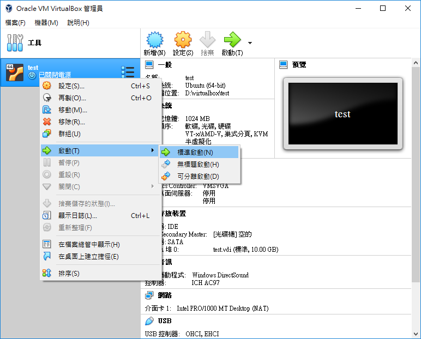The image size is (421, 339).
Task: Click the General (一般) section header
Action: (165, 65)
